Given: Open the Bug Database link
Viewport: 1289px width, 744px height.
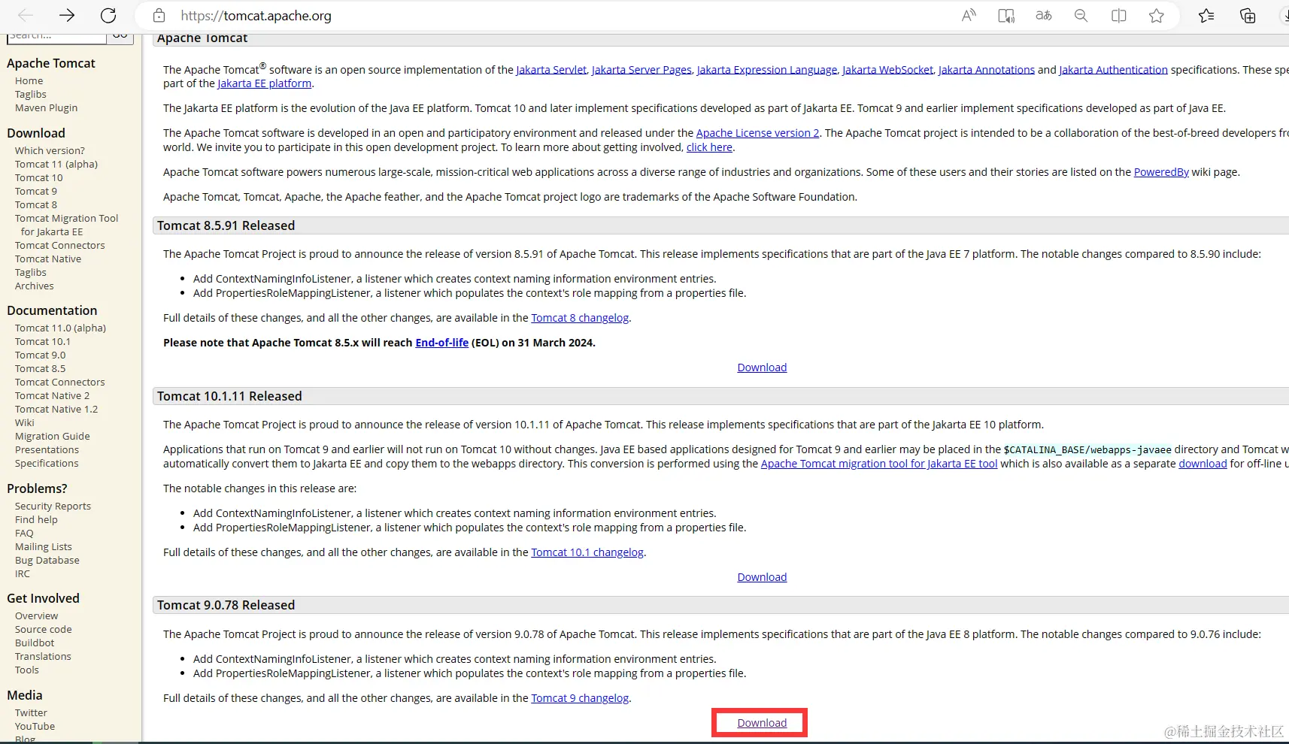Looking at the screenshot, I should click(47, 561).
